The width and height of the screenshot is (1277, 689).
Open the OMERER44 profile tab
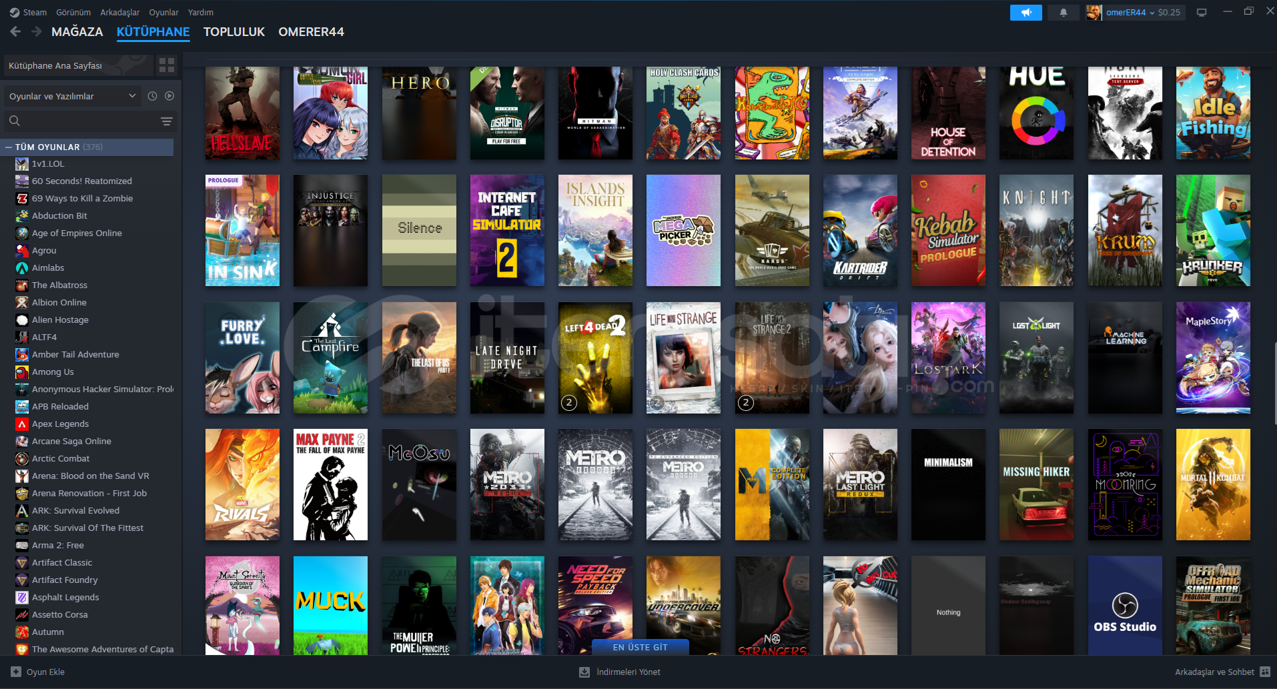pyautogui.click(x=312, y=31)
